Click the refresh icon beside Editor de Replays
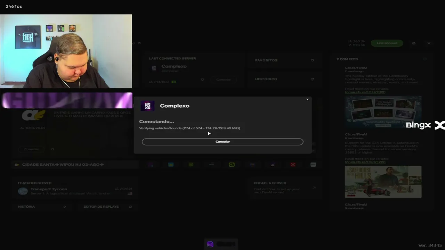The image size is (445, 250). (x=130, y=207)
